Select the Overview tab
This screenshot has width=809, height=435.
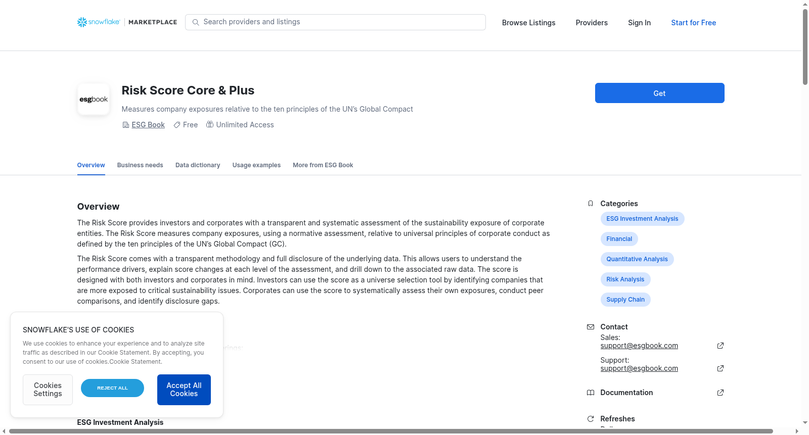tap(91, 165)
